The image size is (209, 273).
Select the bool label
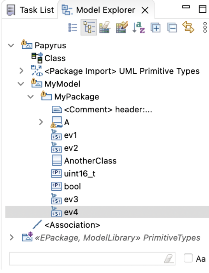(x=72, y=186)
